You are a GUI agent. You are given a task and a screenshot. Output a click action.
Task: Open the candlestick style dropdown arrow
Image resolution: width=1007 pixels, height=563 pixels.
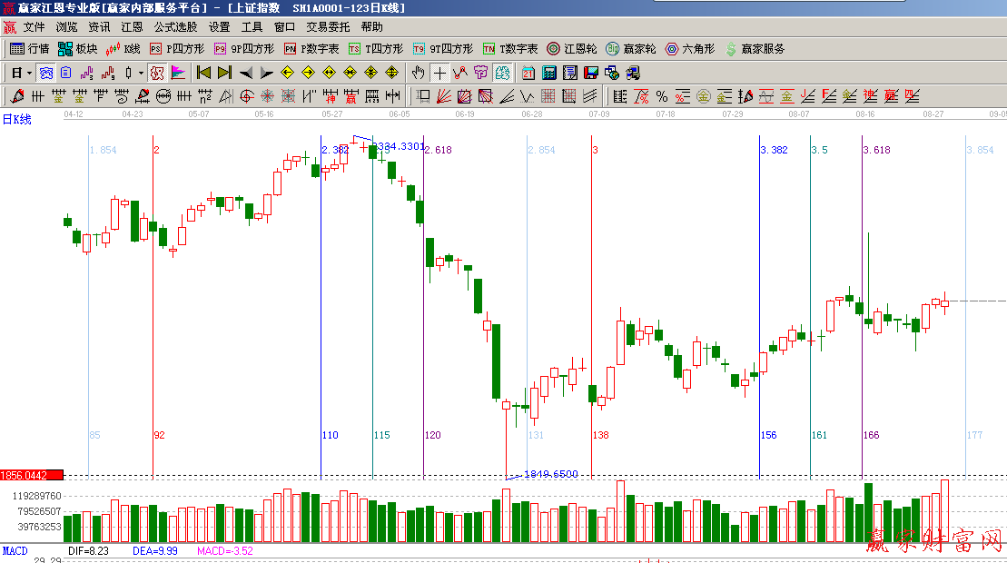pos(141,73)
